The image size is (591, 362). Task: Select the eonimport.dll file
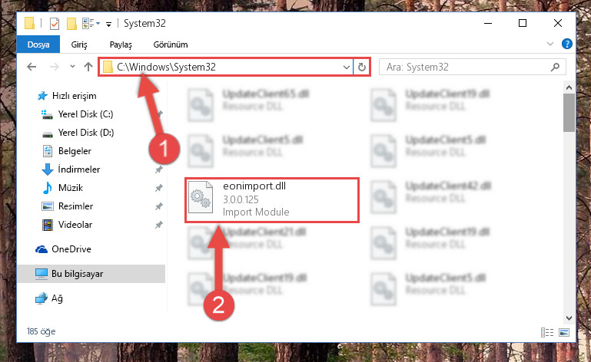272,200
